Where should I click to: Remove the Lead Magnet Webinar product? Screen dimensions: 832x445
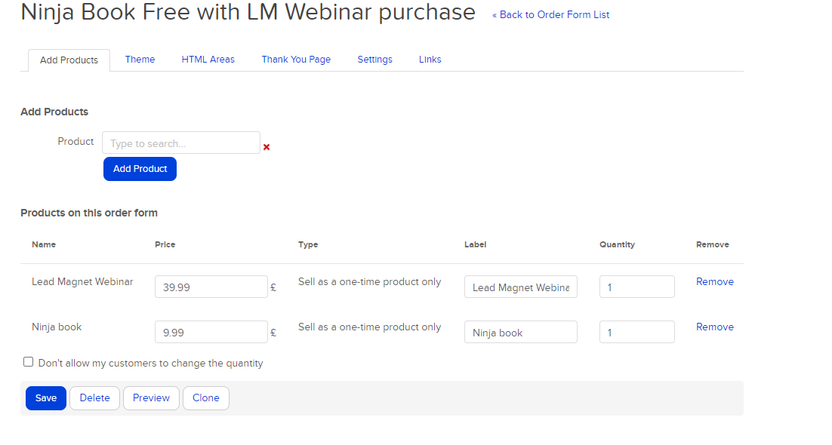pos(715,281)
